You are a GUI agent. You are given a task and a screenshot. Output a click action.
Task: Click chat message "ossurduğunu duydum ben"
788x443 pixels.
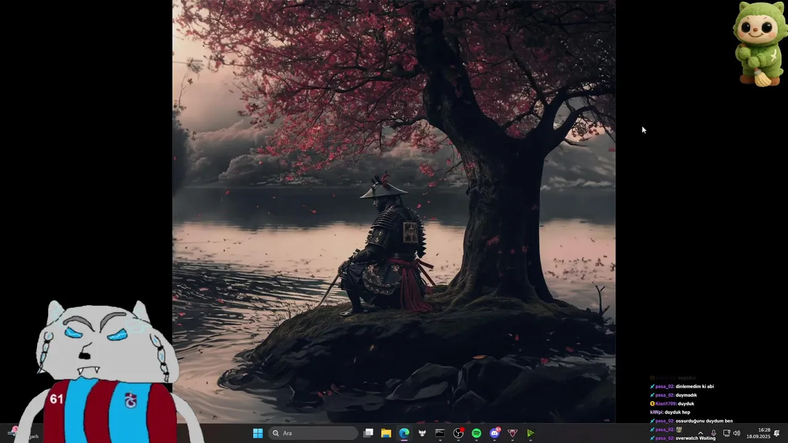(x=704, y=421)
